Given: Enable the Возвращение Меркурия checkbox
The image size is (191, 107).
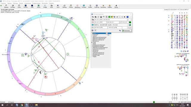Looking at the screenshot, I should (x=92, y=45).
